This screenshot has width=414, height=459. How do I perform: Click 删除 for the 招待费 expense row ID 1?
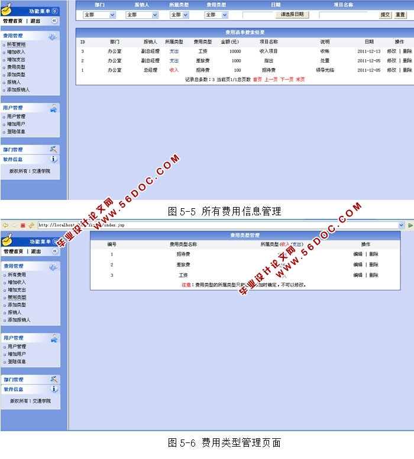click(407, 70)
